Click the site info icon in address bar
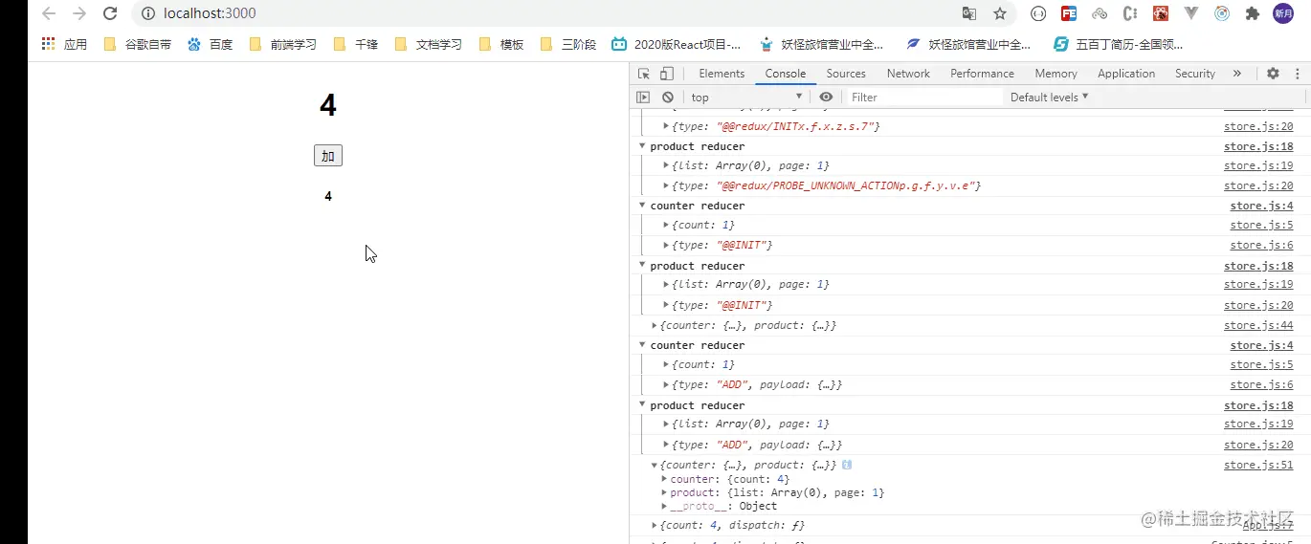 (147, 13)
